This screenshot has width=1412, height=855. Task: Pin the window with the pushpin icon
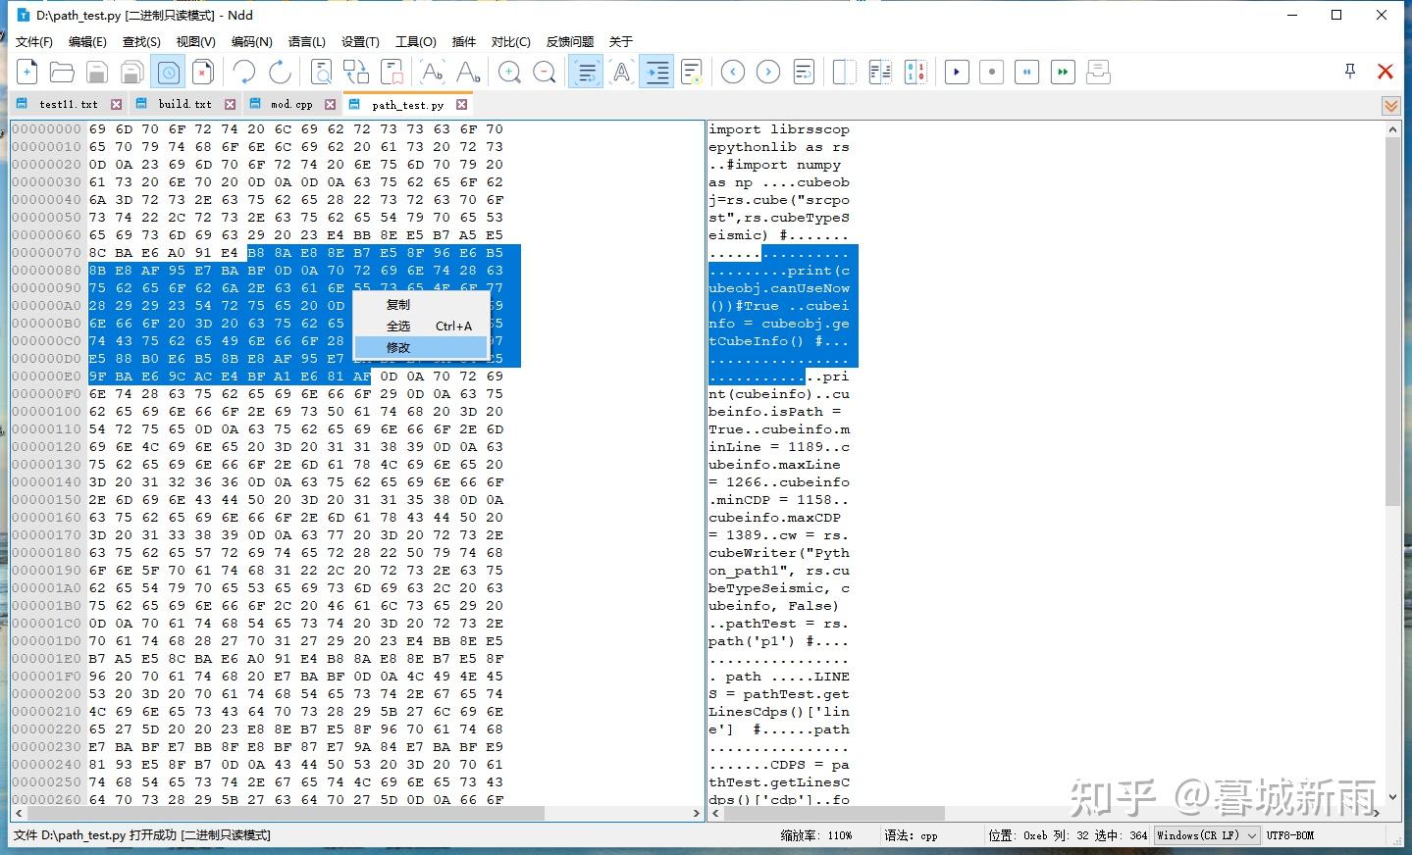[1349, 71]
